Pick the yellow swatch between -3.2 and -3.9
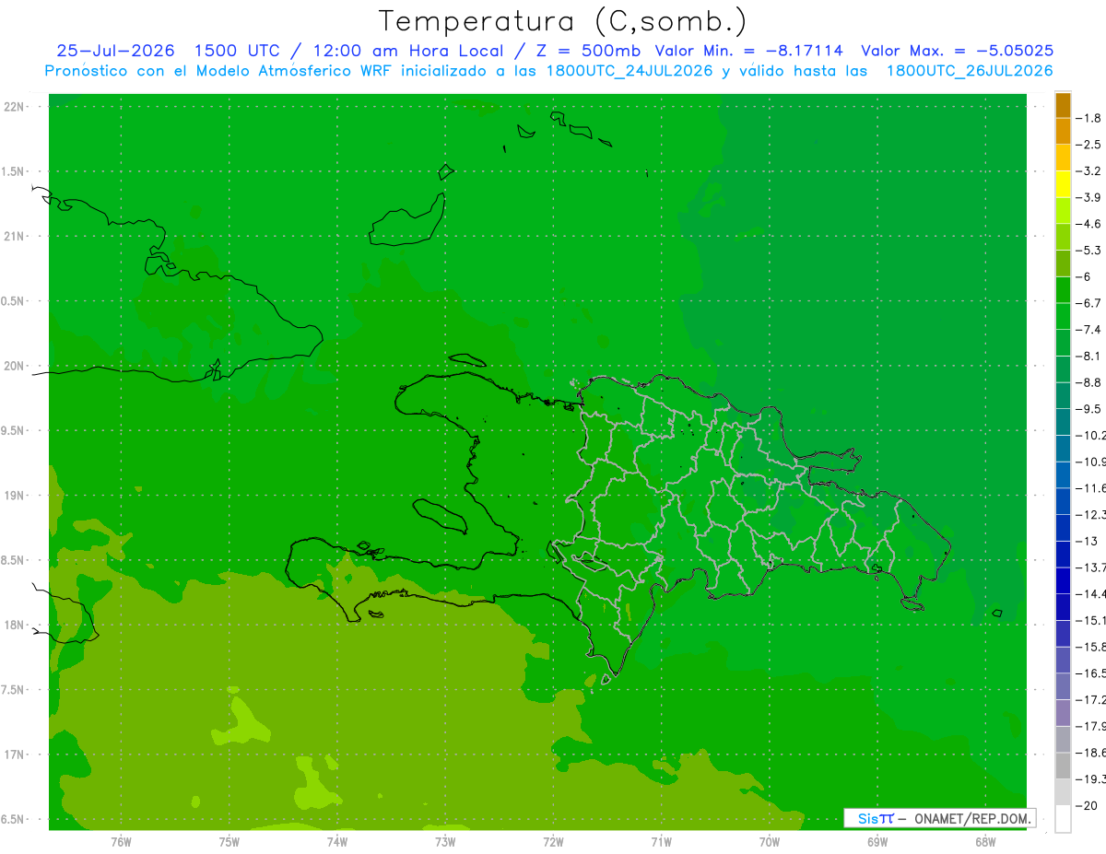The width and height of the screenshot is (1106, 854). (1063, 184)
